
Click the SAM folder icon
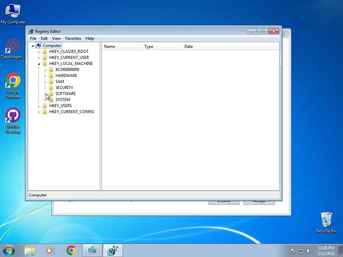tap(51, 82)
